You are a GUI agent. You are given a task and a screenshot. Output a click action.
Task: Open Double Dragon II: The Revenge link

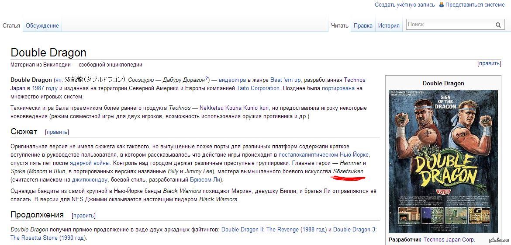tap(260, 230)
